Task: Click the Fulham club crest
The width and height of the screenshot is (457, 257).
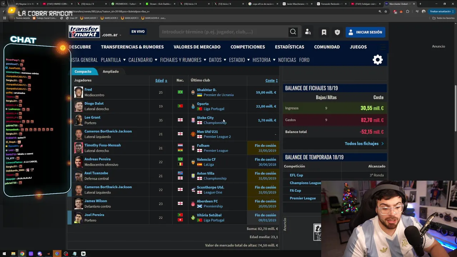Action: (193, 148)
